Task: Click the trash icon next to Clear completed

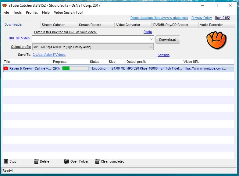Action: pyautogui.click(x=97, y=161)
